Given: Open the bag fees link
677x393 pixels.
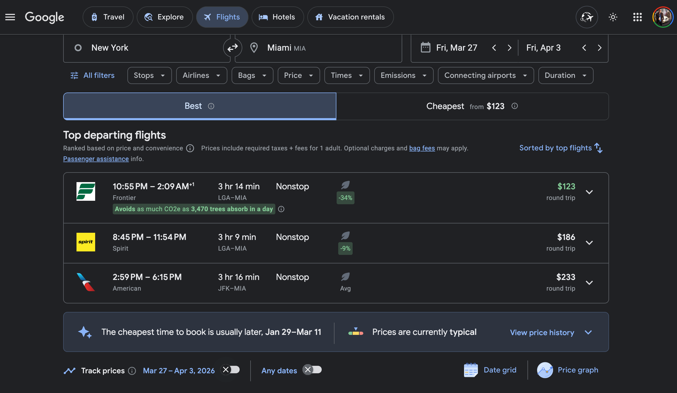Looking at the screenshot, I should pos(422,148).
